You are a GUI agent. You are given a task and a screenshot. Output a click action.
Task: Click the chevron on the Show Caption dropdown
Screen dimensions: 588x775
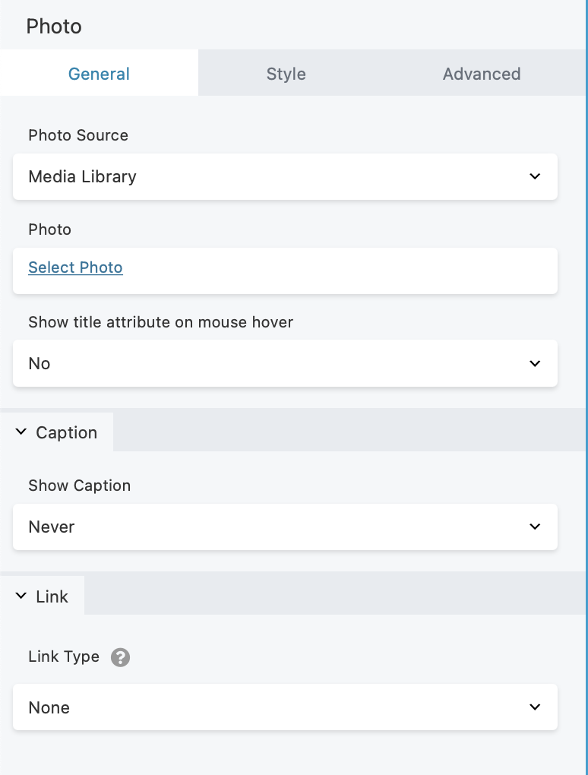click(x=535, y=527)
